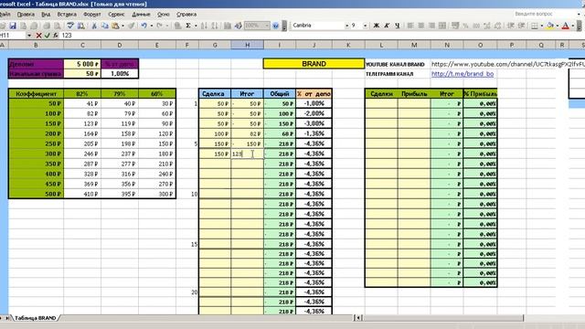Click the Spelling check icon
This screenshot has width=585, height=329.
click(x=70, y=26)
